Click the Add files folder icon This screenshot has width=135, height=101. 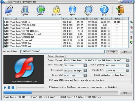[x=9, y=9]
